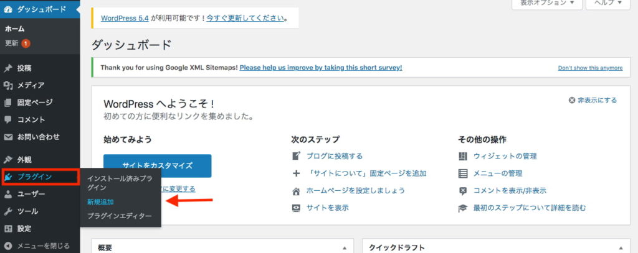Open the メディア media icon

pyautogui.click(x=8, y=85)
